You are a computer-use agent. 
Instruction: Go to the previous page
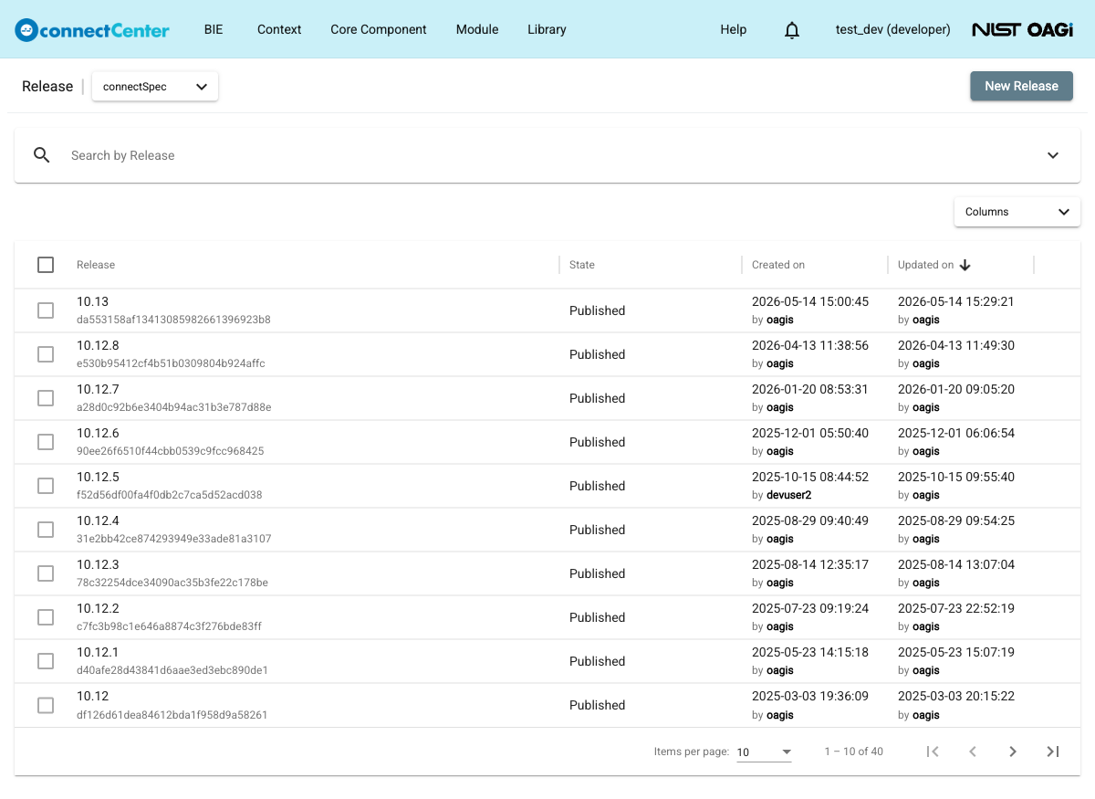[x=973, y=752]
